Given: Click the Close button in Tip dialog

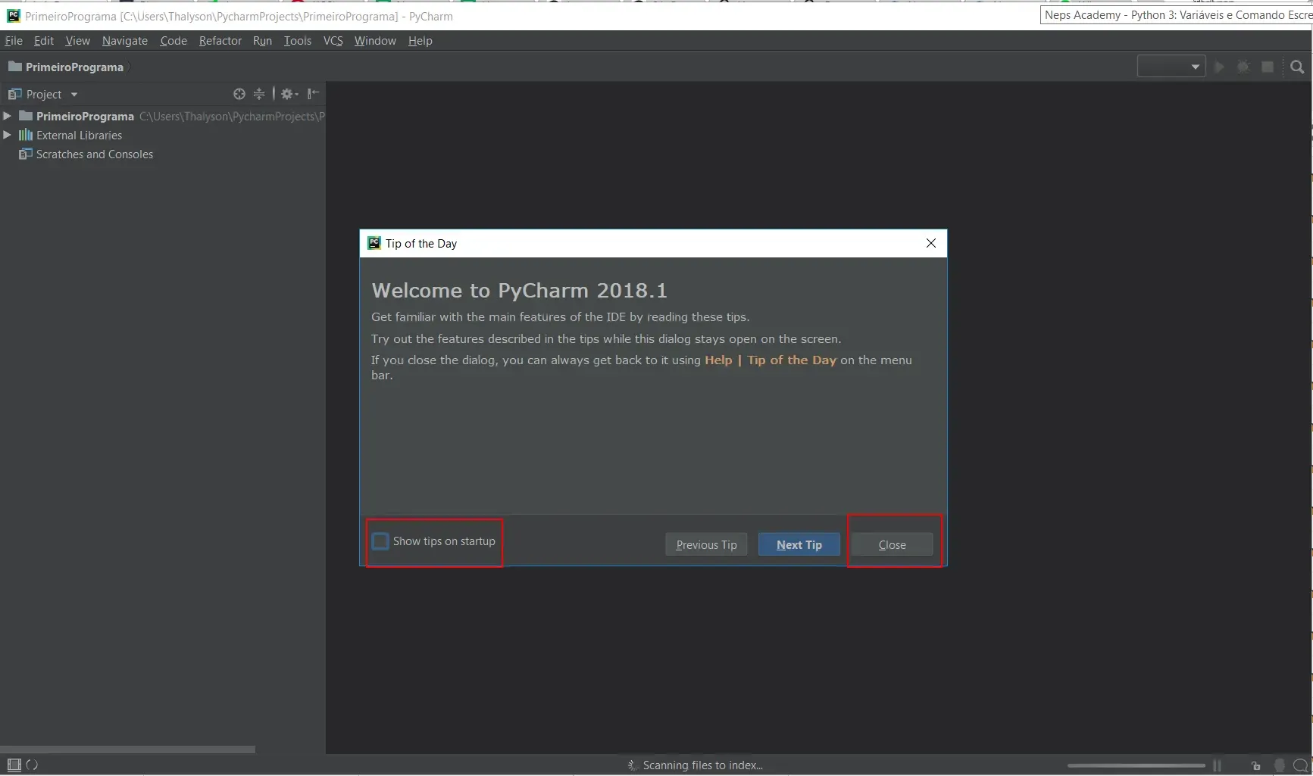Looking at the screenshot, I should (x=892, y=544).
